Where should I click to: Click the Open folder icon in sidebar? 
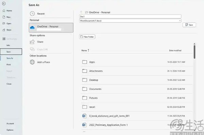pos(4,23)
